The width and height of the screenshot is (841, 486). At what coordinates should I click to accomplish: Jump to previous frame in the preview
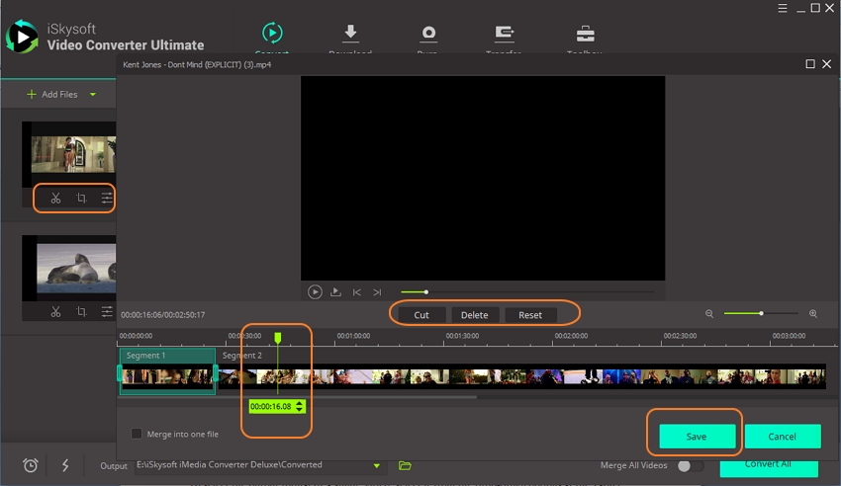(357, 292)
